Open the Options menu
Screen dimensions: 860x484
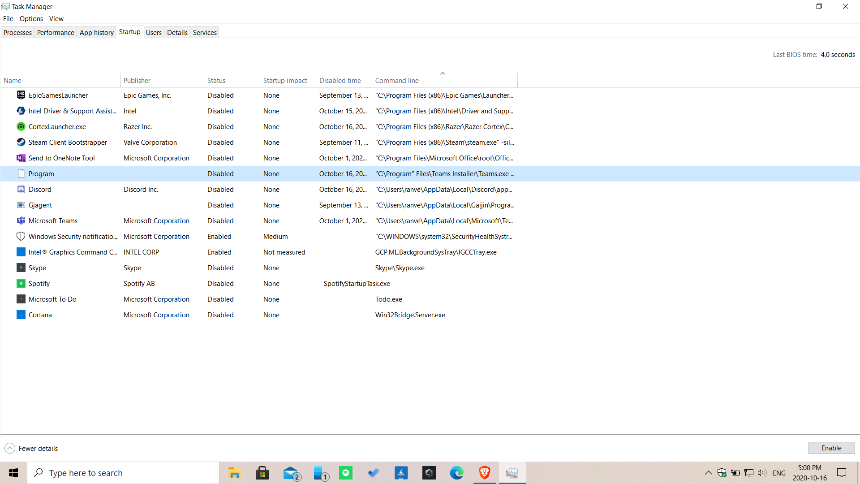point(31,18)
